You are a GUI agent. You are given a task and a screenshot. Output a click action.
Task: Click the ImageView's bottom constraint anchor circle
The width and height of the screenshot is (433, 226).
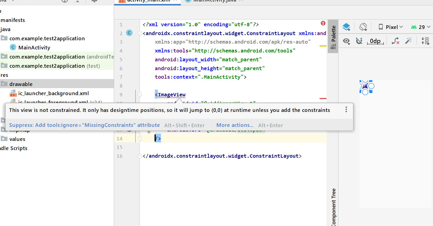click(365, 92)
